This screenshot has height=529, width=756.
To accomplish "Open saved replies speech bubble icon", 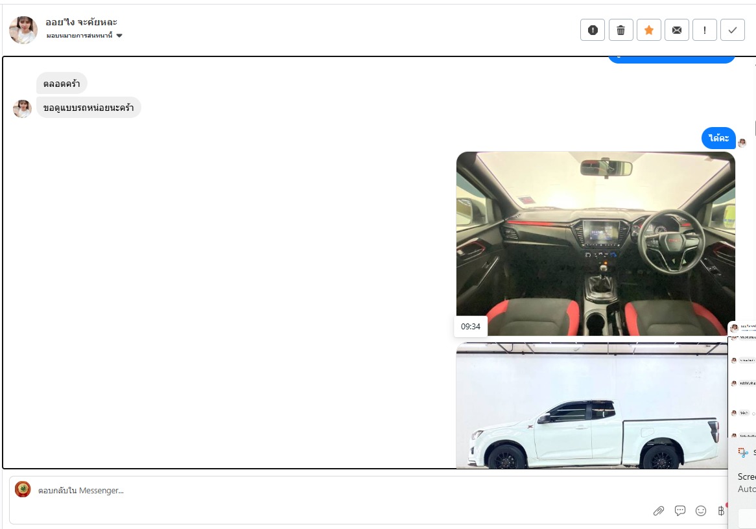I will [x=680, y=511].
